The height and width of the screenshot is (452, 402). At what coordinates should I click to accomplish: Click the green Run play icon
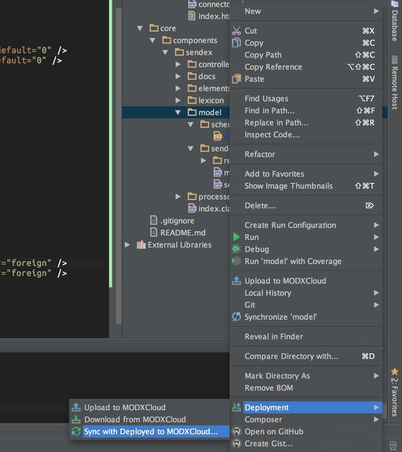coord(237,237)
